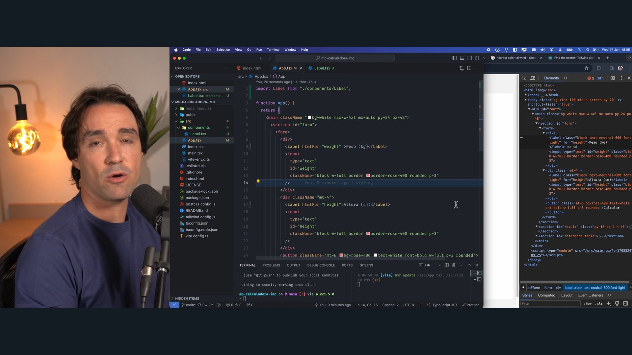632x355 pixels.
Task: Toggle the :hov element state button
Action: 588,304
